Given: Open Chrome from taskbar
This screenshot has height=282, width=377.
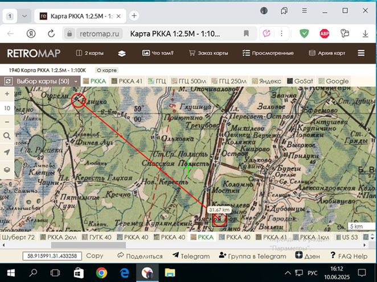Looking at the screenshot, I should tap(101, 273).
